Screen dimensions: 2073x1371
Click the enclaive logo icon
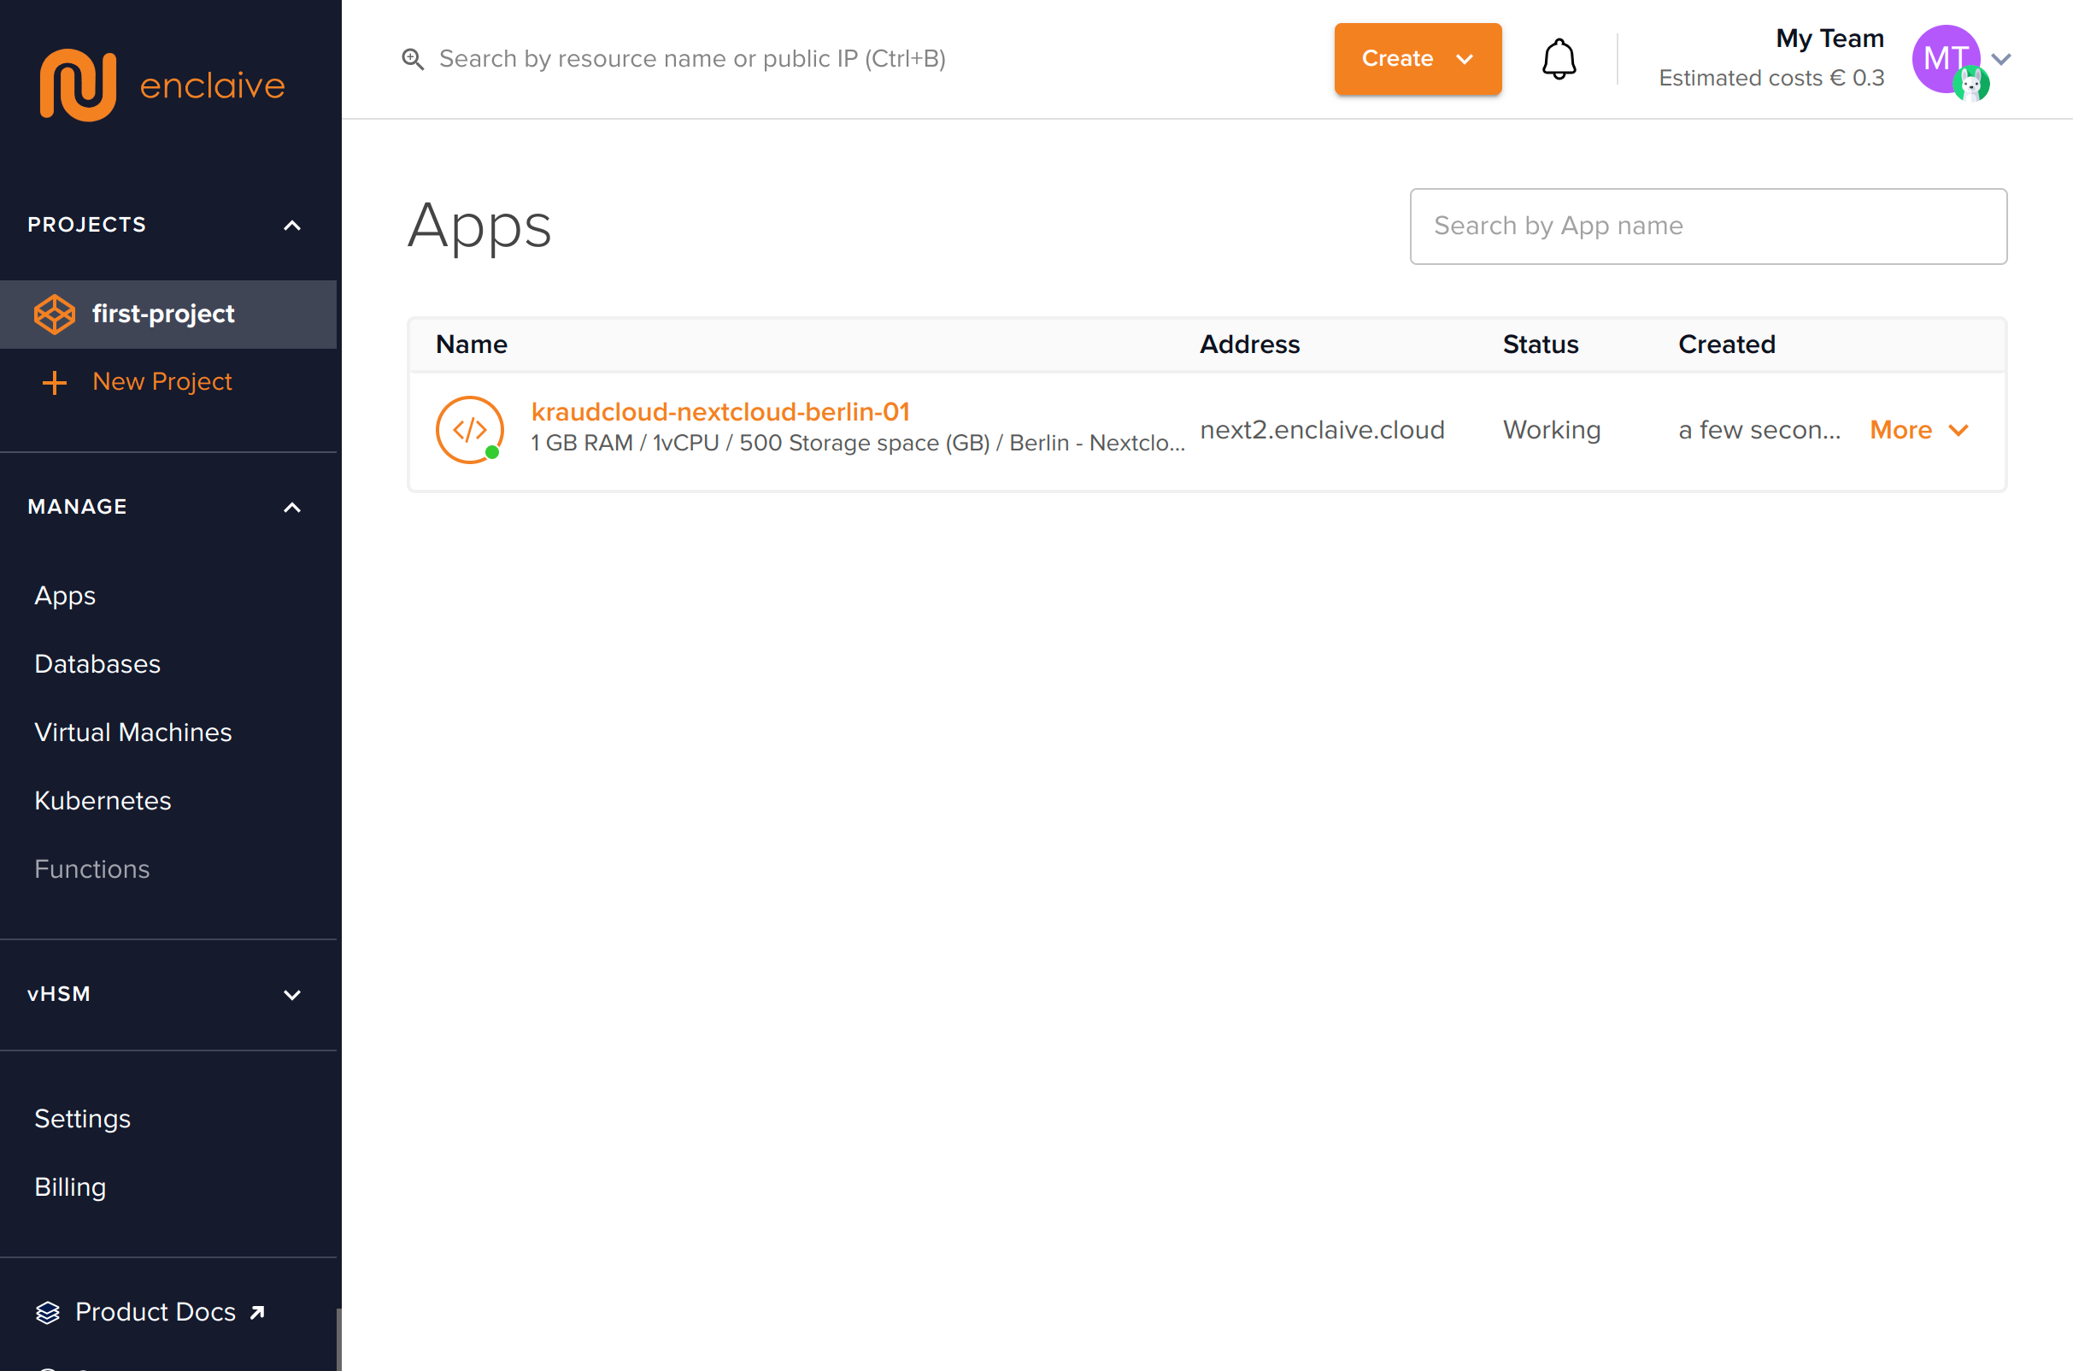tap(78, 85)
